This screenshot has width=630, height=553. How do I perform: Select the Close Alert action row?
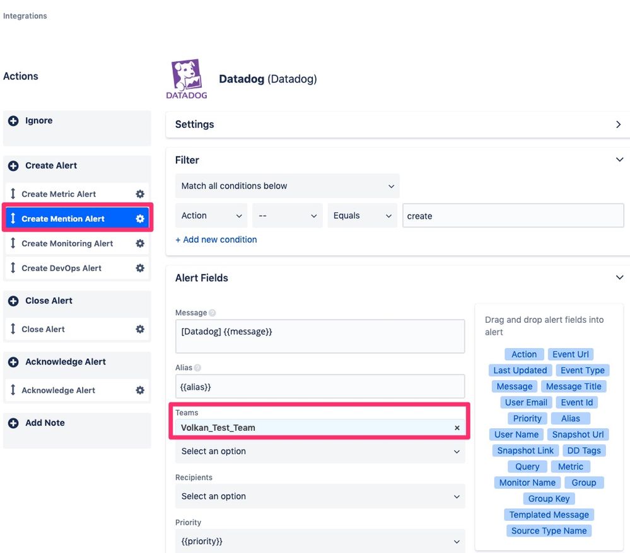pos(77,329)
